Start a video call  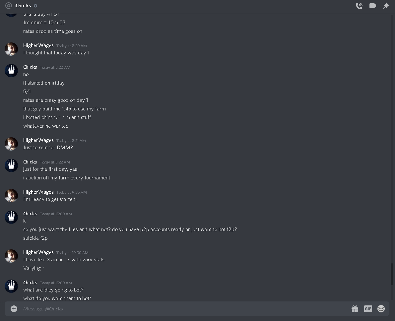pos(372,6)
